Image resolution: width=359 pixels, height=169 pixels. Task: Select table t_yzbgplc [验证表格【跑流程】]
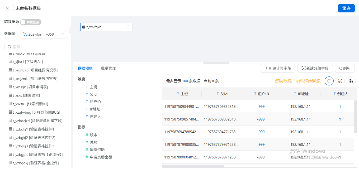pos(36,154)
